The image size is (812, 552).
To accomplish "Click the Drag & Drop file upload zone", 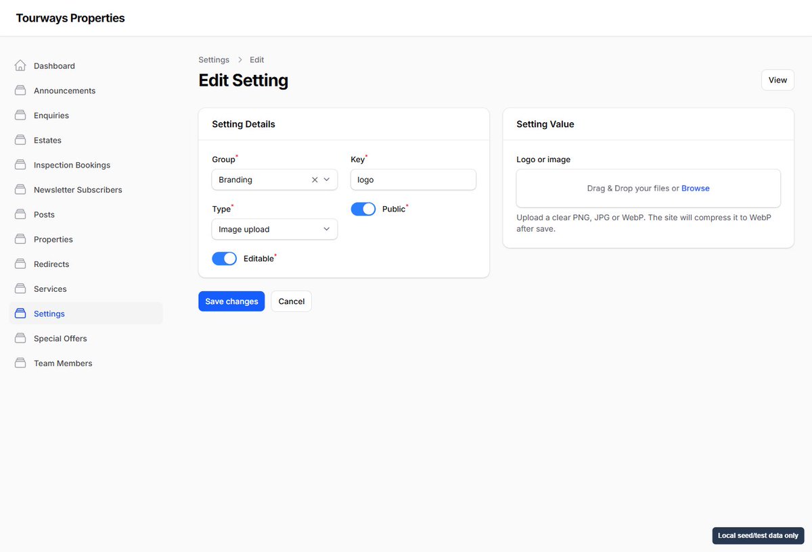I will 648,189.
